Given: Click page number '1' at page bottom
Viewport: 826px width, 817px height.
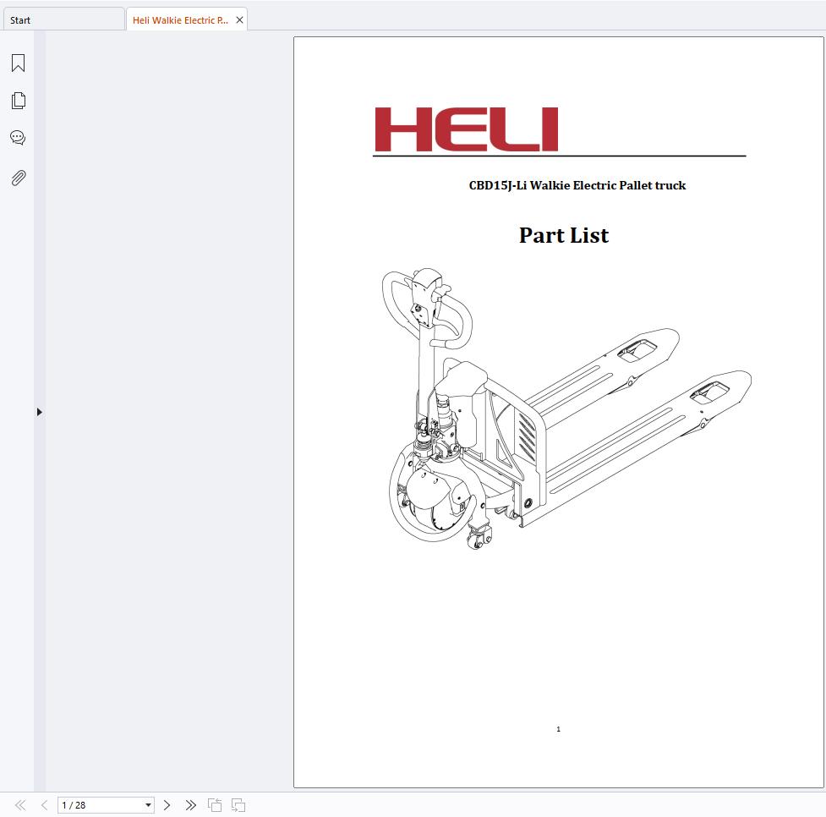Looking at the screenshot, I should click(x=558, y=729).
